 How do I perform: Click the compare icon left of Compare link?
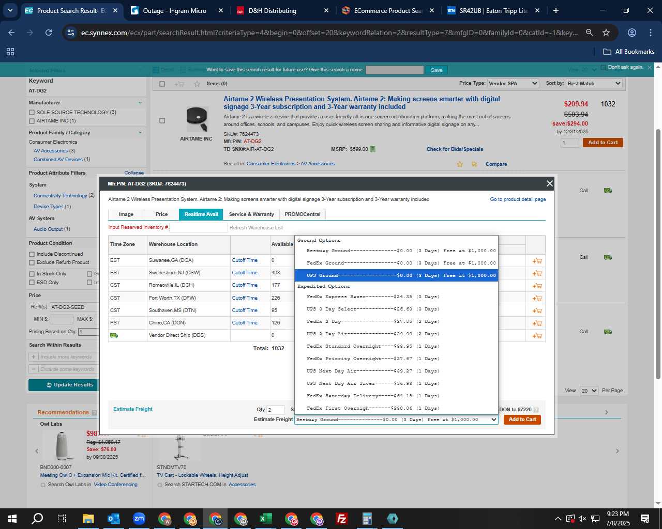coord(474,164)
